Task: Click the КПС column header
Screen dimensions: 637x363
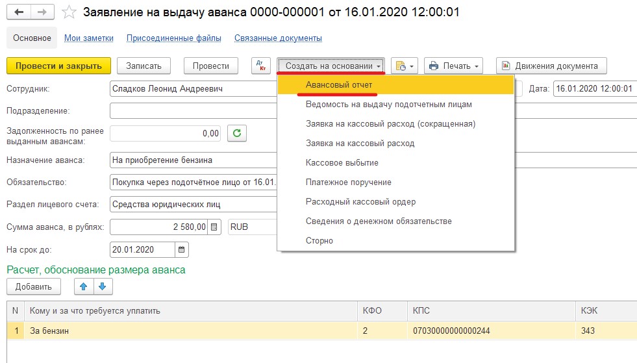Action: point(492,311)
